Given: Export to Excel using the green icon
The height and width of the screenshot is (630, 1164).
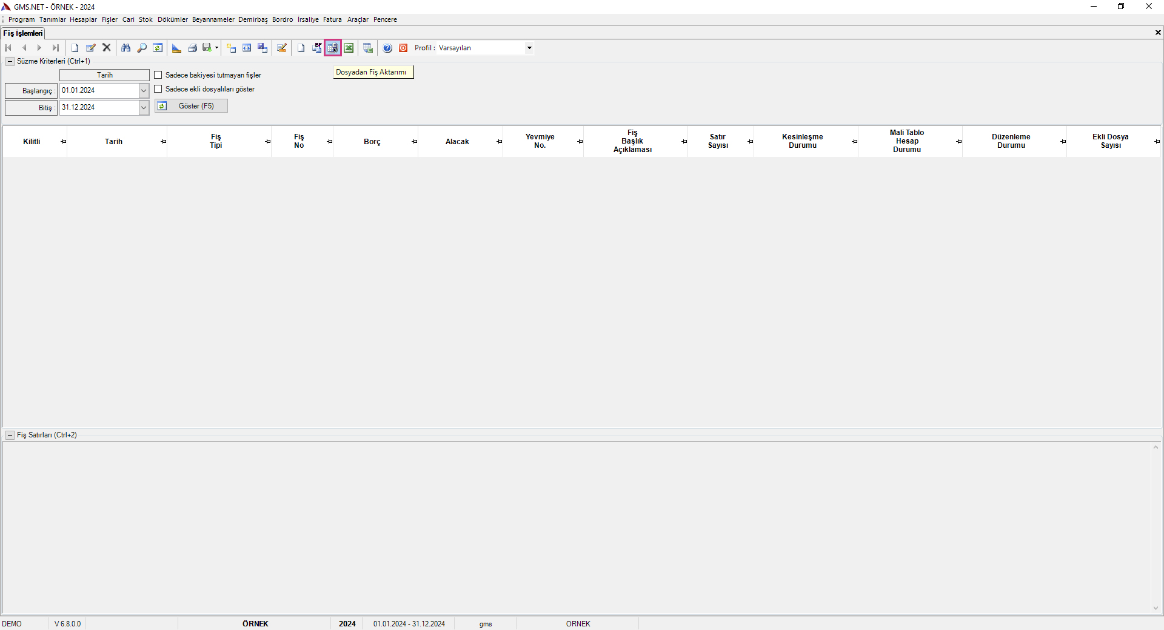Looking at the screenshot, I should pos(349,48).
